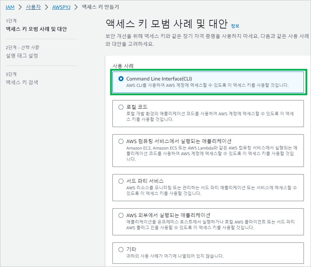Open the IAM breadcrumb link
Viewport: 311px width, 267px height.
pos(10,7)
